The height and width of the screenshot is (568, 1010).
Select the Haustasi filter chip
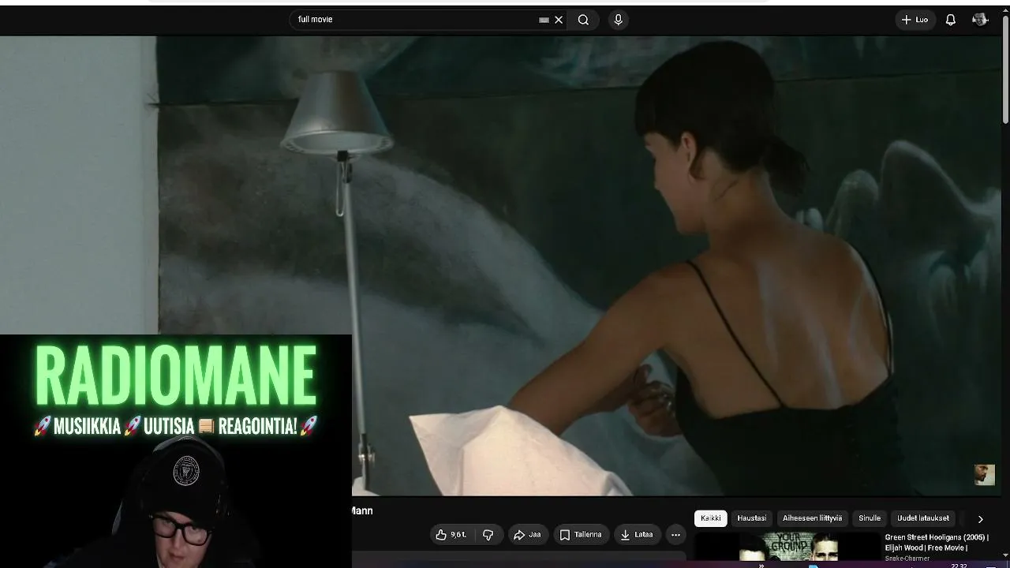[752, 518]
